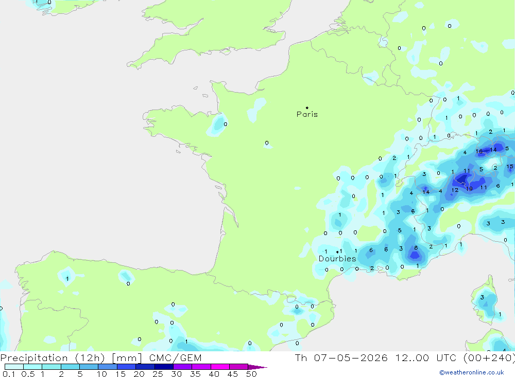The image size is (515, 377).
Task: Select the black dot marker above Dourbies
Action: tap(337, 252)
